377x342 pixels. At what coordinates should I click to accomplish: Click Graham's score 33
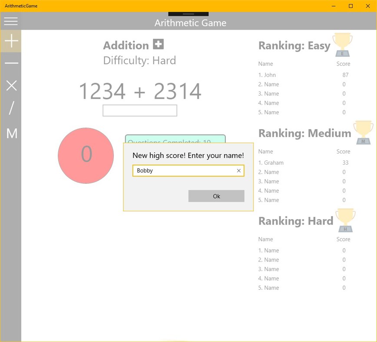[345, 163]
